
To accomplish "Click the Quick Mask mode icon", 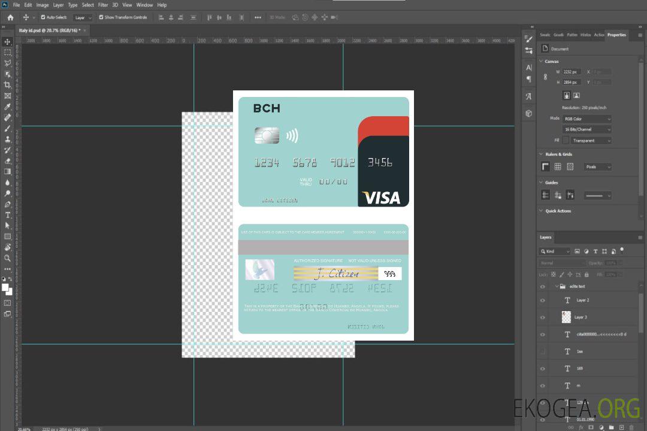I will click(7, 303).
